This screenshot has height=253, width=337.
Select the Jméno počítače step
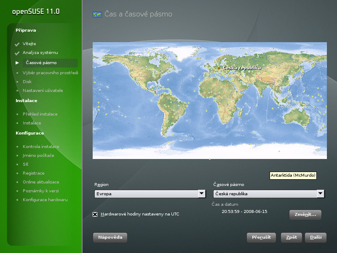coord(38,155)
